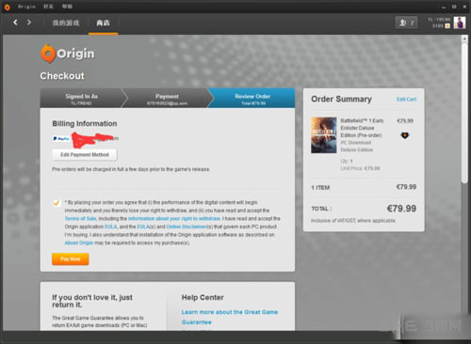Switch to the My Games tab
Screen dimensions: 471x344
point(66,23)
